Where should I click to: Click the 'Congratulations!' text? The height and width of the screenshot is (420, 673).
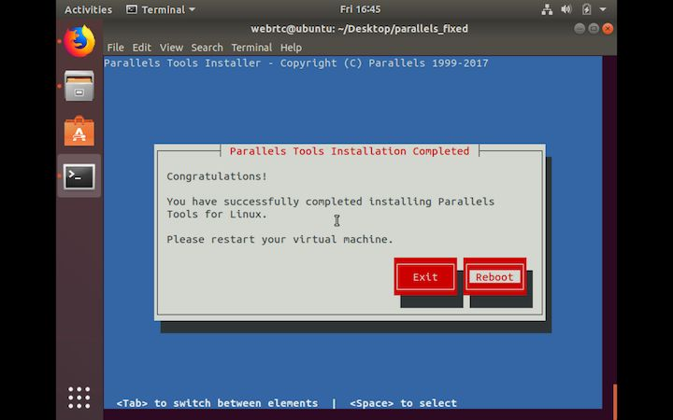(217, 176)
